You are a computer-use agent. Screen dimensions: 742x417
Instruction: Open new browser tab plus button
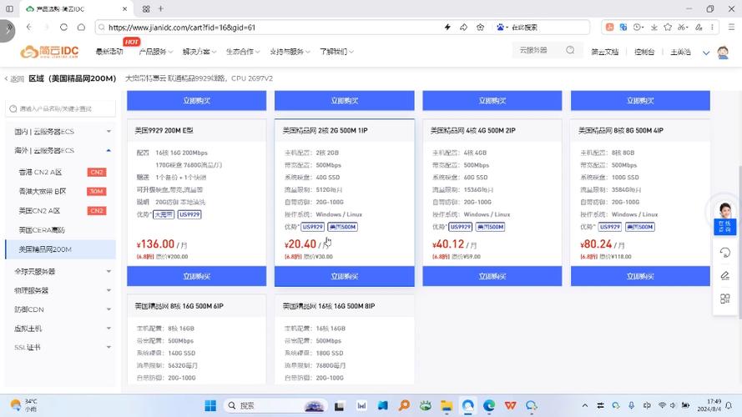pos(161,8)
